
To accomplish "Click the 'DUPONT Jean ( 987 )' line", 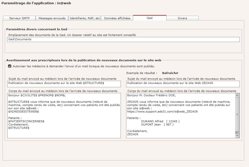I will point(157,124).
